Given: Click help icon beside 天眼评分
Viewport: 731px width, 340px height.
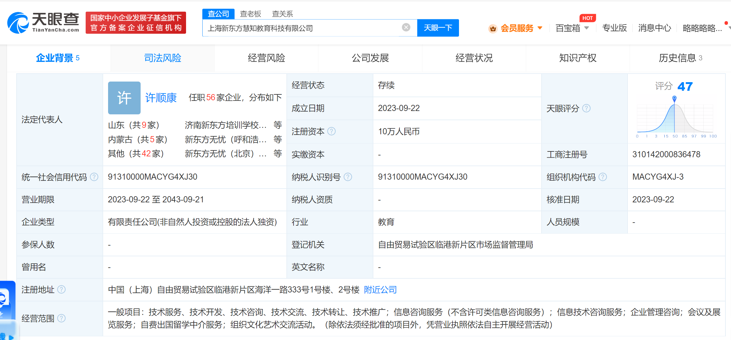Looking at the screenshot, I should tap(586, 108).
